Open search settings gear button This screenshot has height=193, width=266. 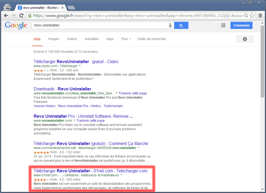tap(245, 39)
